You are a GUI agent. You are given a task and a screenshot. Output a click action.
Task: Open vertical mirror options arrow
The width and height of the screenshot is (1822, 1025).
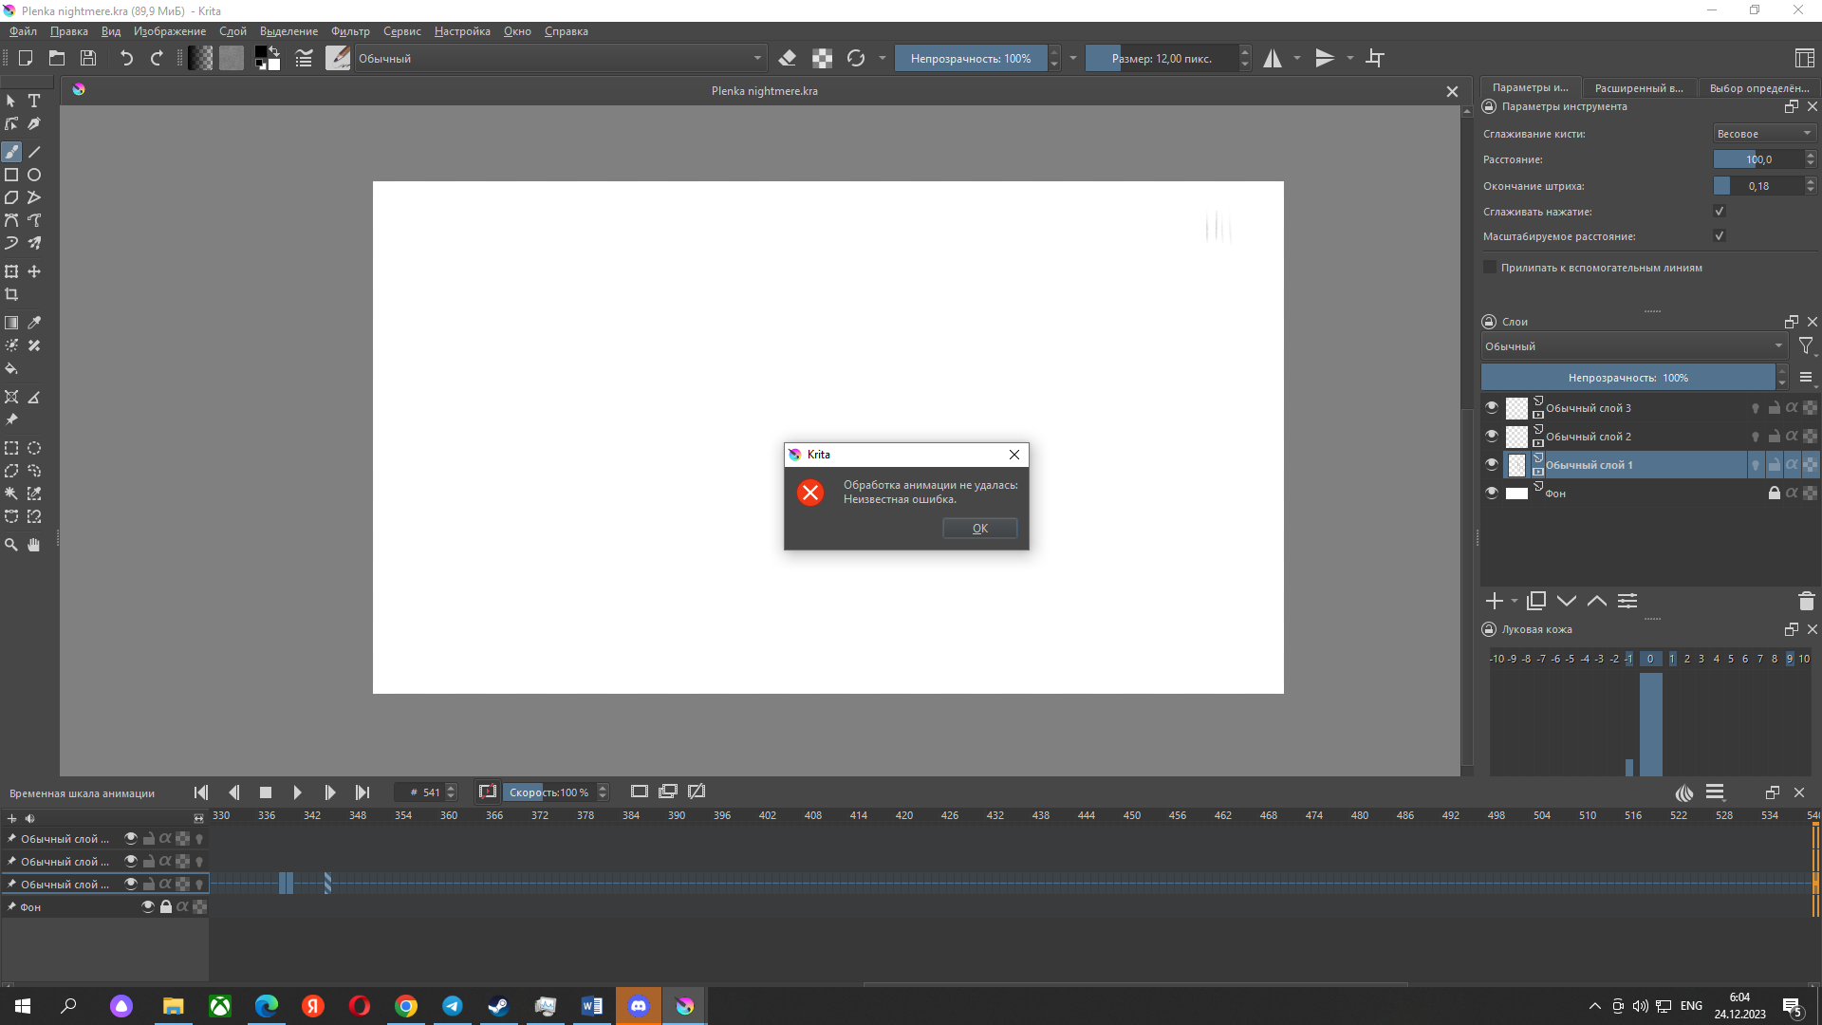coord(1350,58)
